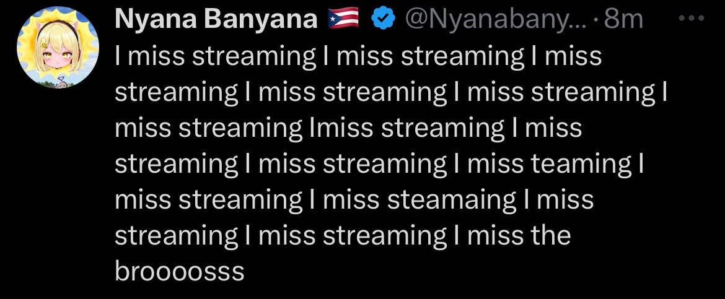Click the word 'brooosss' in the tweet
This screenshot has height=299, width=725.
pos(180,272)
